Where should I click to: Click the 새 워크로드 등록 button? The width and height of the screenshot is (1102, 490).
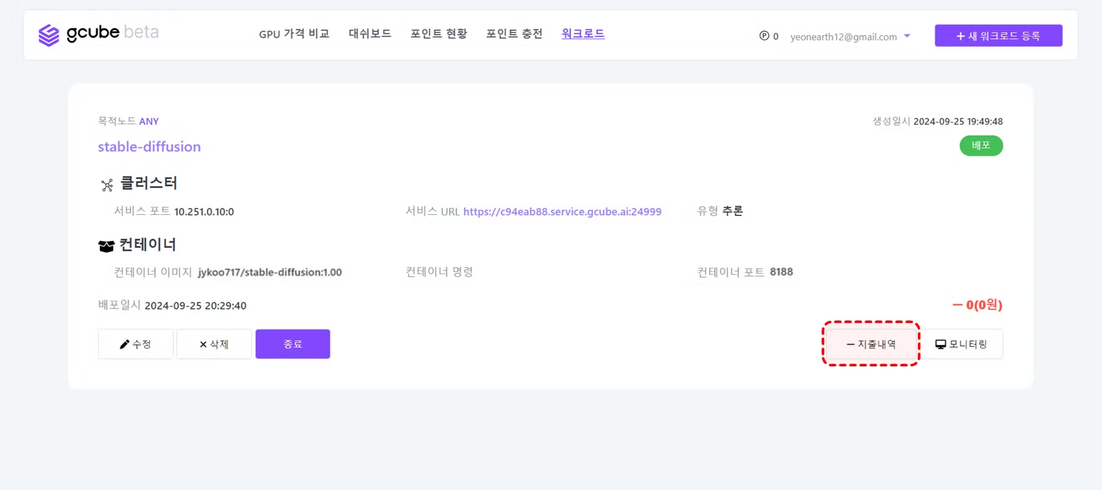(x=998, y=36)
